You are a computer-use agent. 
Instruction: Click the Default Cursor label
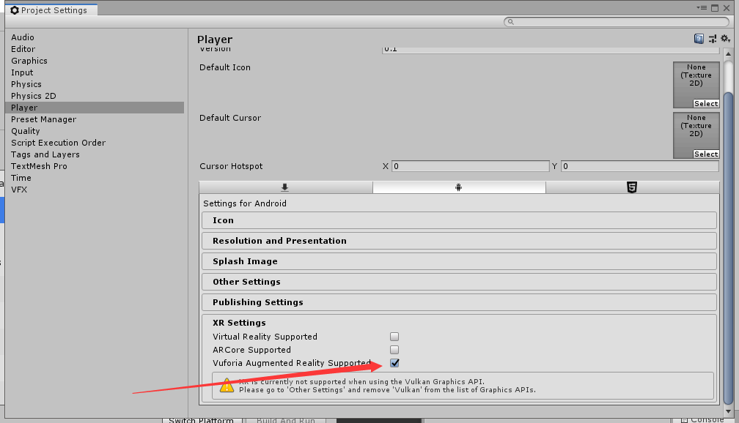tap(230, 118)
